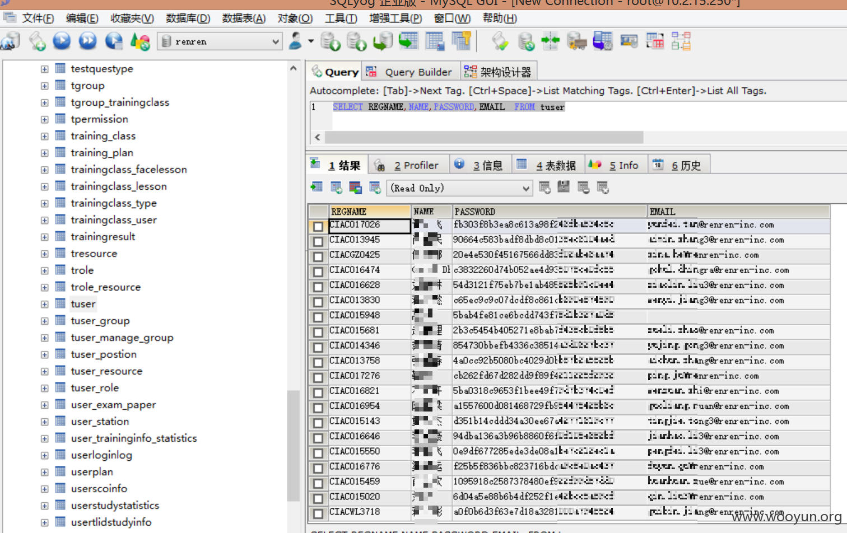Click execute and edit result set icon
Image resolution: width=847 pixels, height=533 pixels.
(x=114, y=41)
